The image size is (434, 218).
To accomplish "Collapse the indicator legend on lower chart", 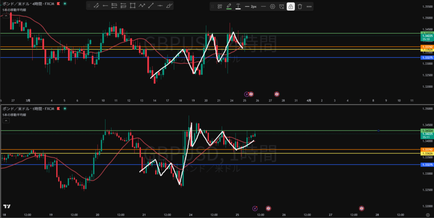I will click(6, 120).
